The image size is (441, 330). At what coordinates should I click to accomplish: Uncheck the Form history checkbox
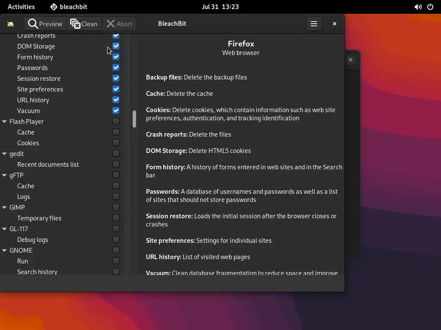click(x=116, y=57)
